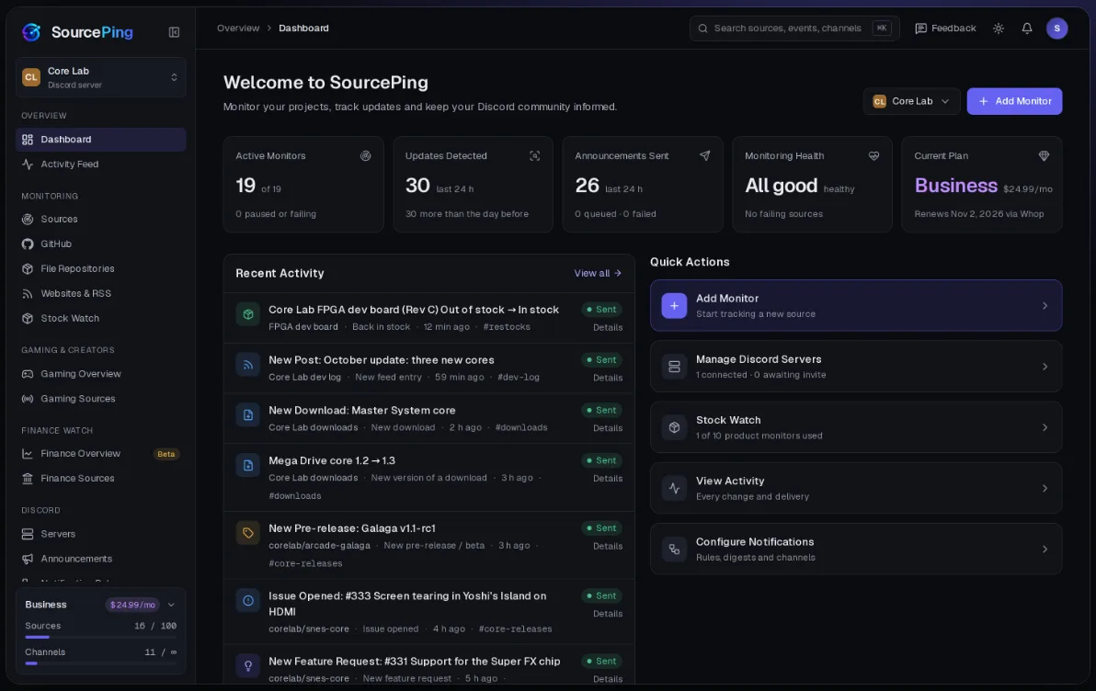Open File Repositories in the sidebar

click(100, 269)
